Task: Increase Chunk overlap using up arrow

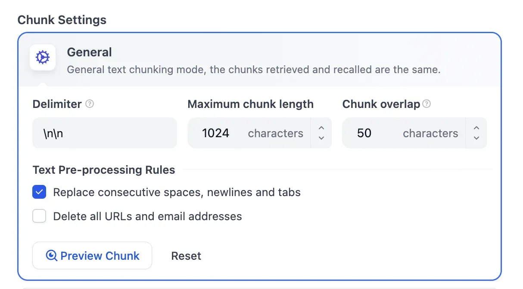Action: pos(476,128)
